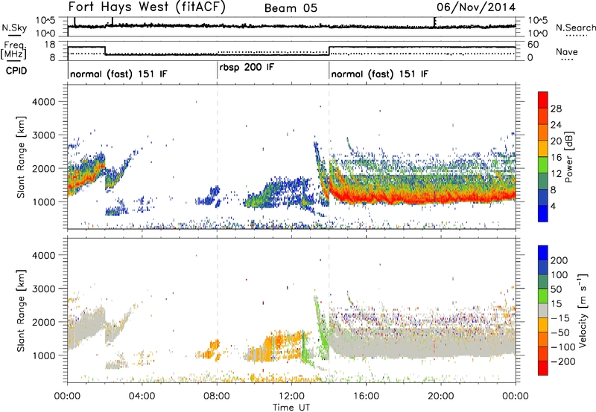596x412 pixels.
Task: Click the 'N.Search' legend label
Action: click(575, 28)
